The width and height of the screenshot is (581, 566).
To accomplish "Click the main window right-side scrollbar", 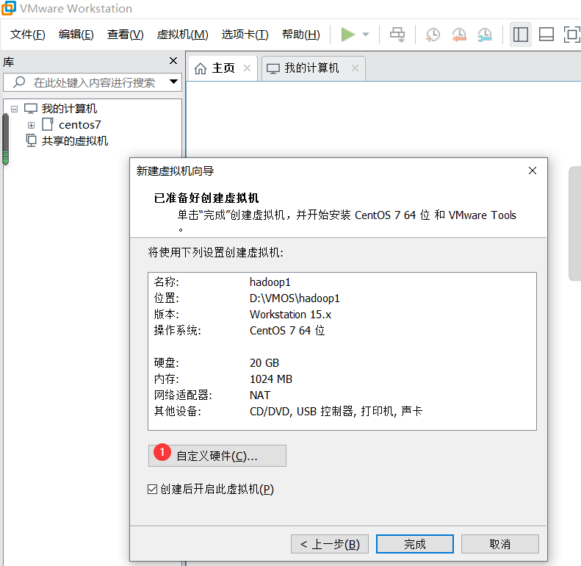I will coord(575,223).
